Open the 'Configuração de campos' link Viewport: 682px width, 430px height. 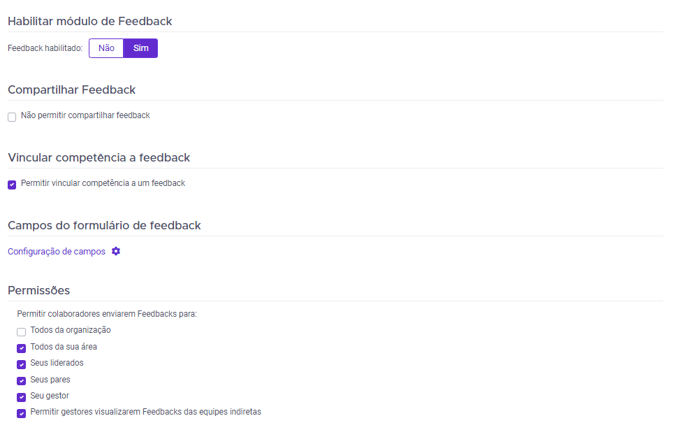pos(57,252)
